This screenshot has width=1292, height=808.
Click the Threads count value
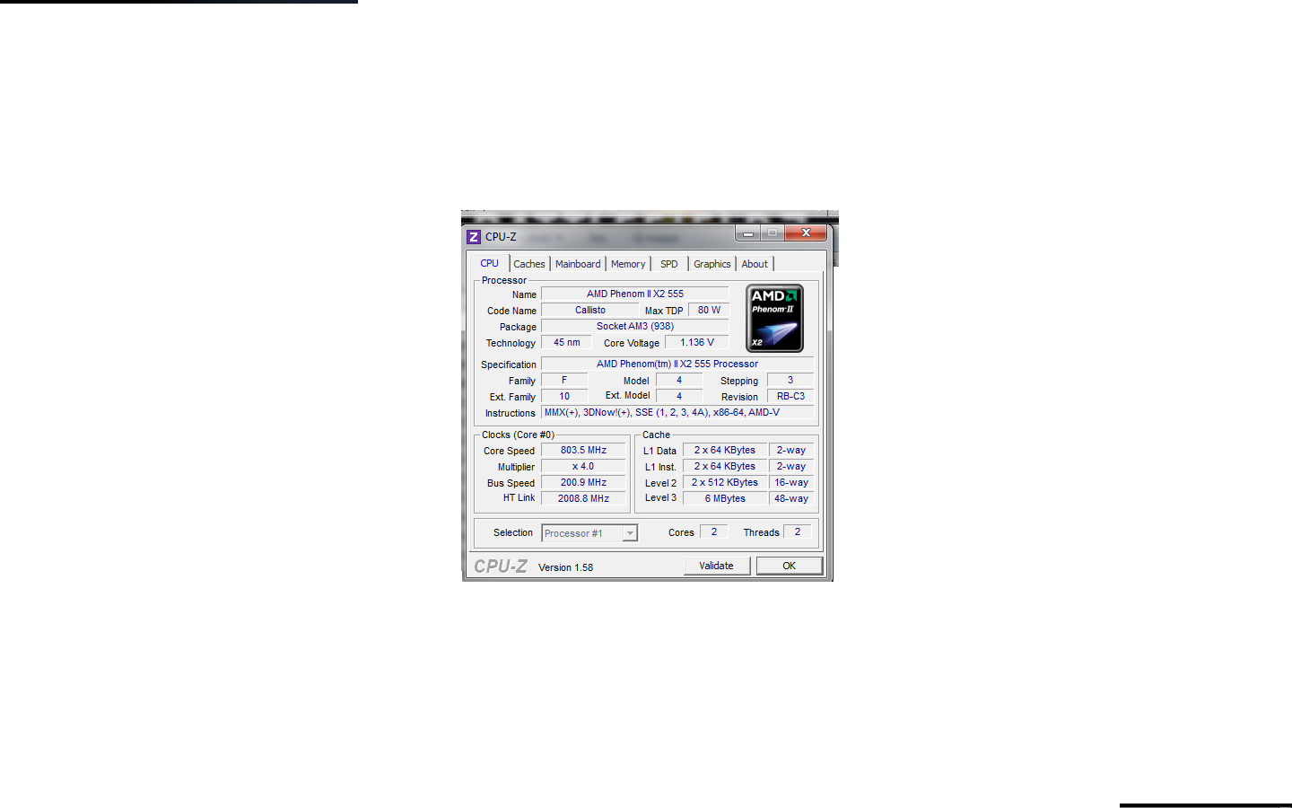[x=798, y=531]
